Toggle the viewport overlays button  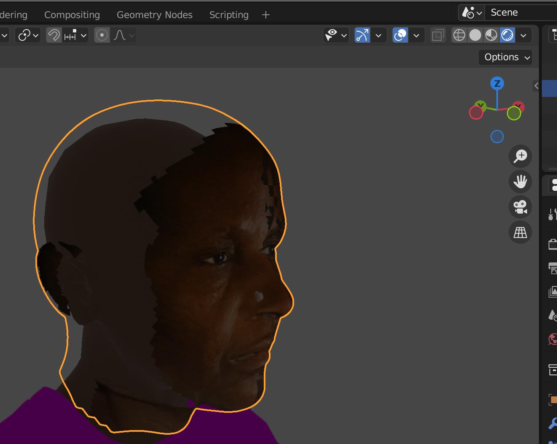pyautogui.click(x=400, y=35)
